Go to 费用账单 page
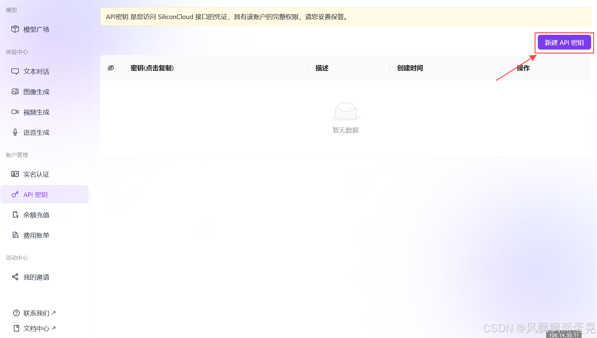Viewport: 597px width, 338px height. (x=36, y=235)
